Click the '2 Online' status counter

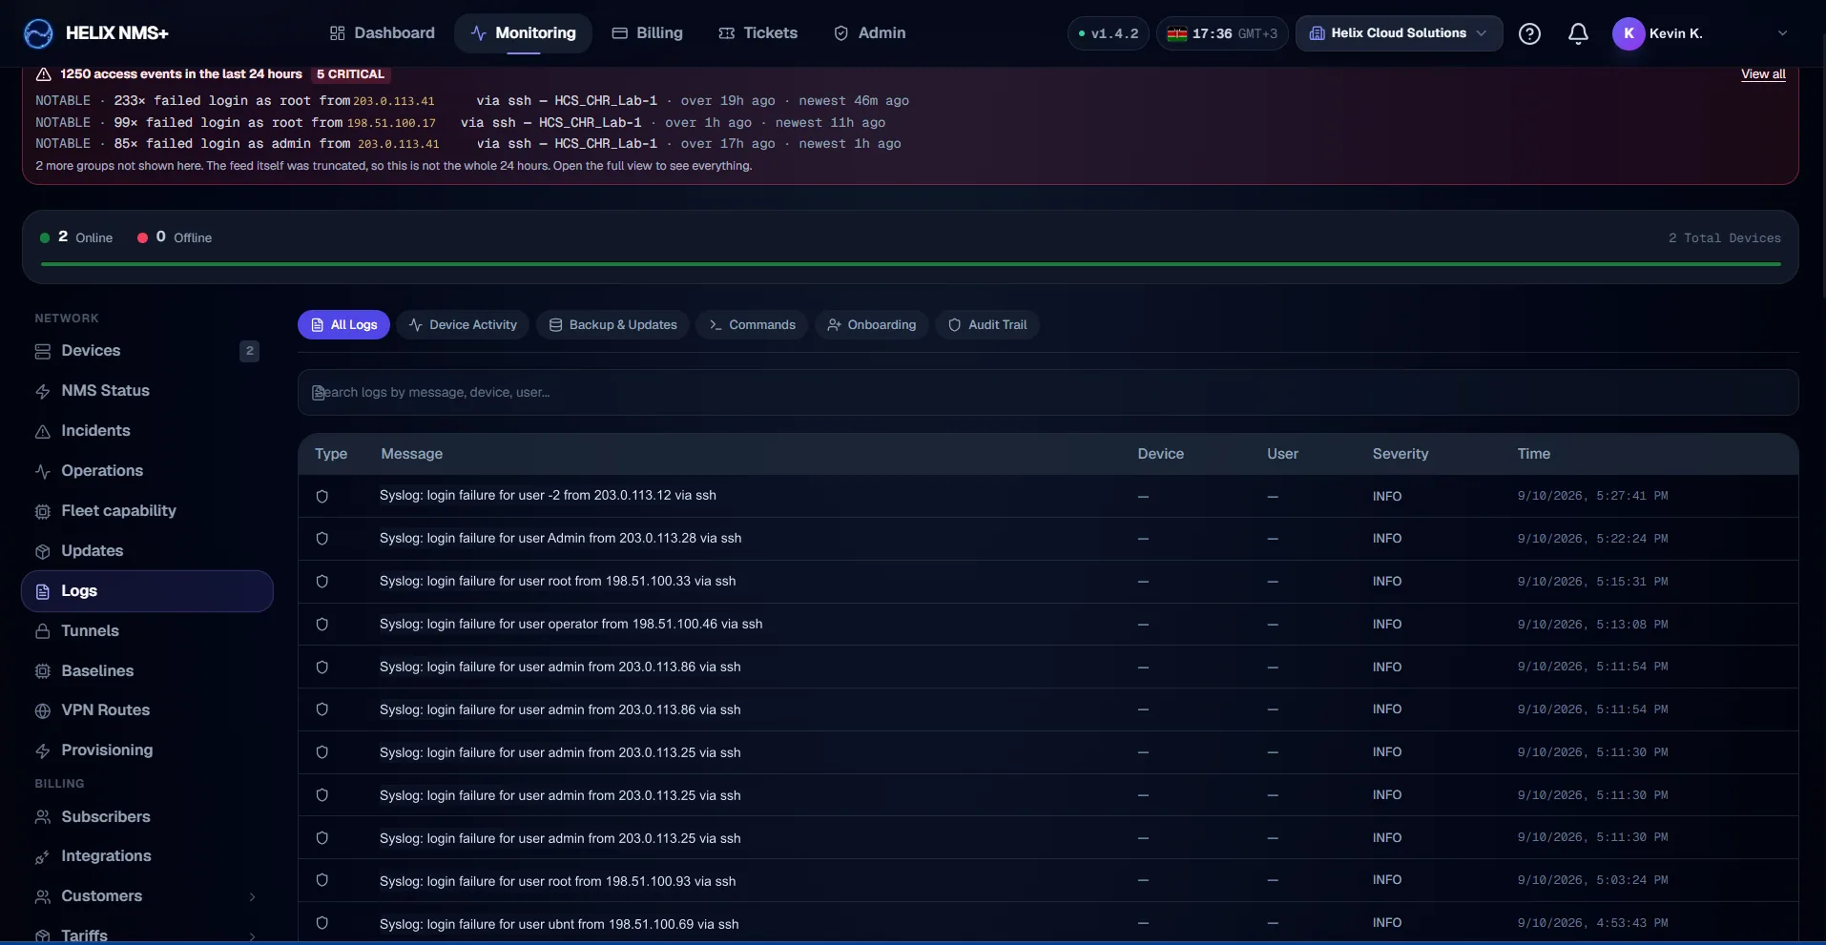76,237
